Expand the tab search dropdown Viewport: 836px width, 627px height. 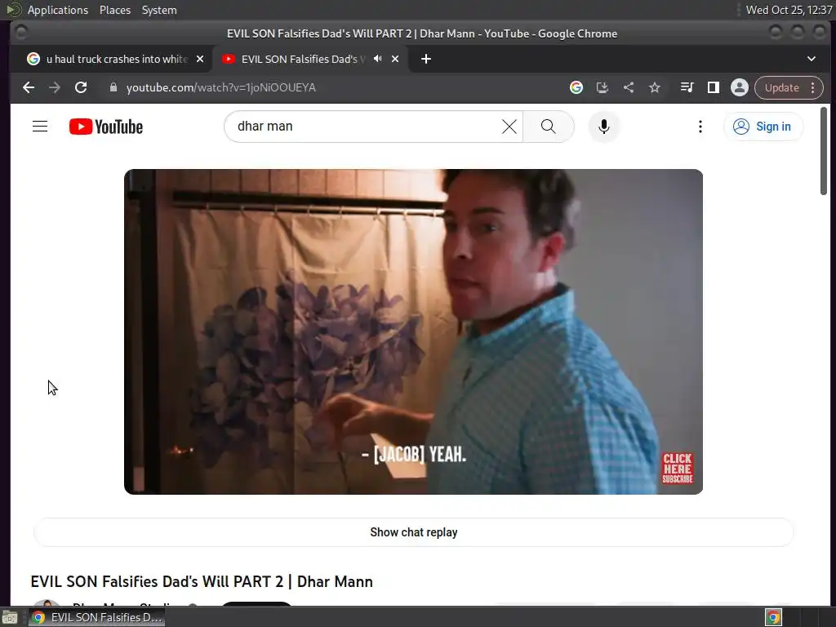(811, 59)
